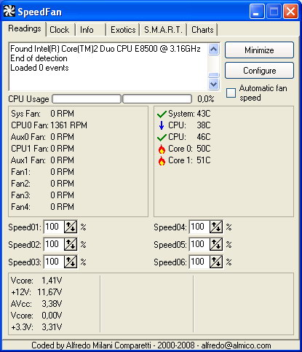Screen dimensions: 302x352
Task: Open the Configure dialog button
Action: [x=259, y=71]
